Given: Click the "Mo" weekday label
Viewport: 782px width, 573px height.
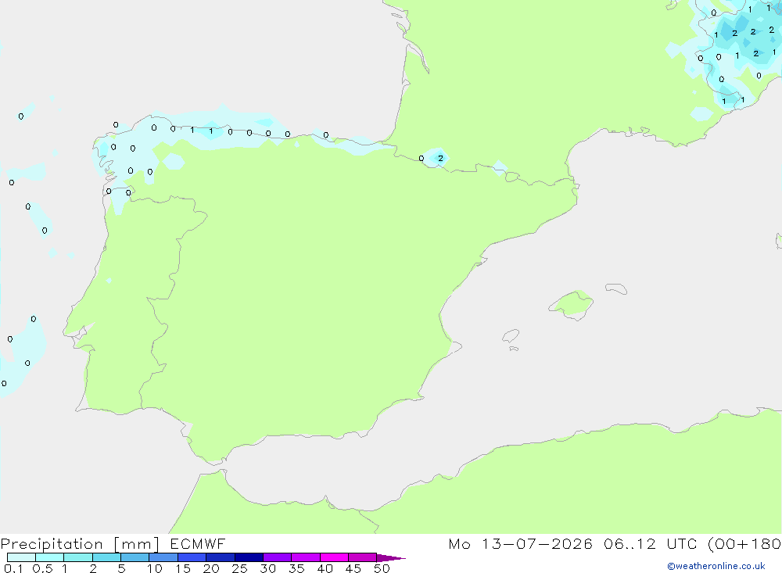Looking at the screenshot, I should [459, 543].
